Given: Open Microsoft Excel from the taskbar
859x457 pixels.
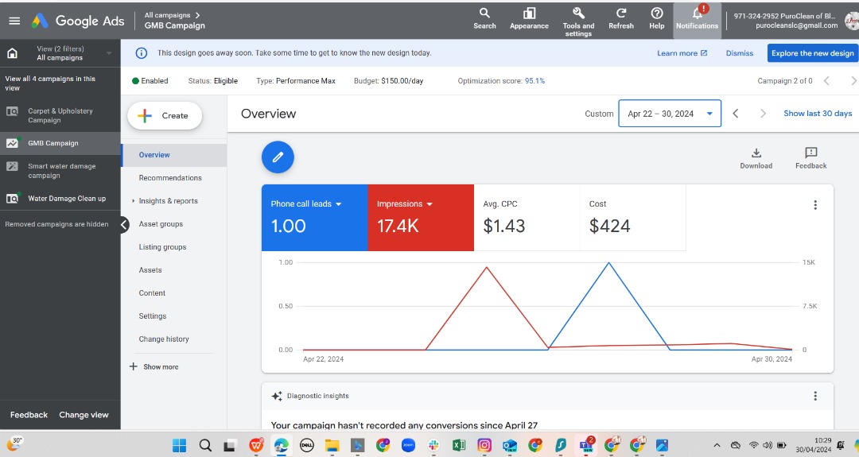Looking at the screenshot, I should [x=459, y=445].
